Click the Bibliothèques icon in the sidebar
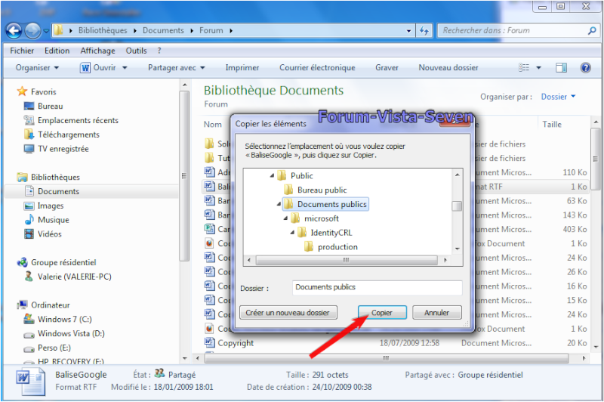 coord(22,177)
